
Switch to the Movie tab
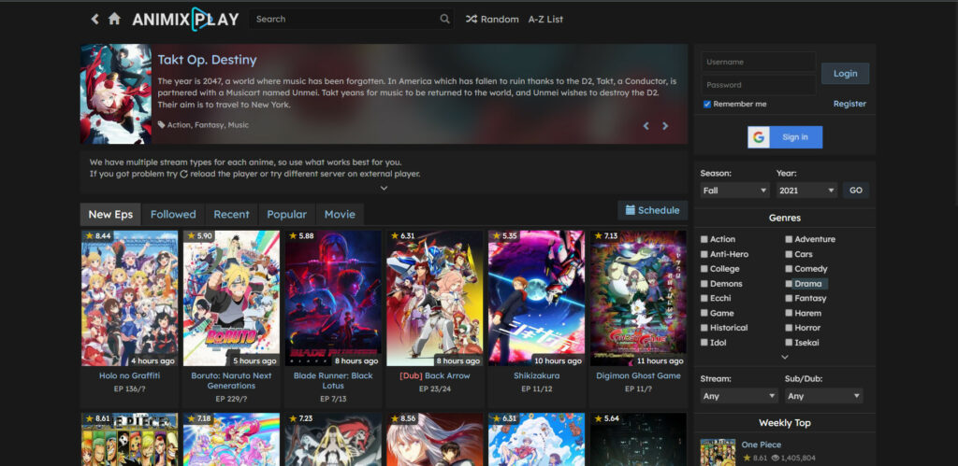click(x=340, y=214)
